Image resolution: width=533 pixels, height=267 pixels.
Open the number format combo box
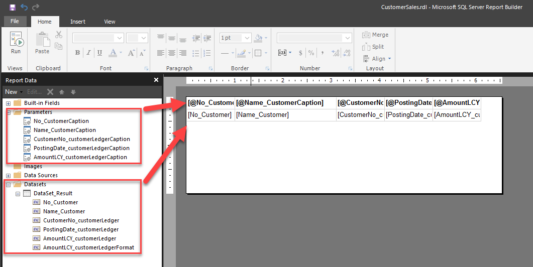coord(314,38)
